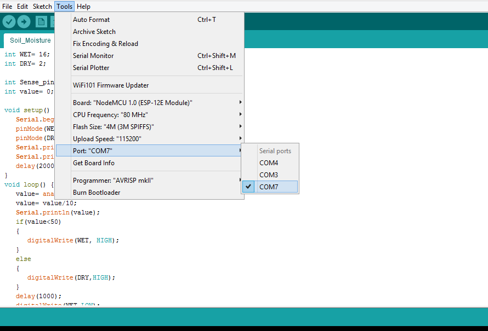Click Get Board Info
The image size is (488, 331).
coord(149,163)
